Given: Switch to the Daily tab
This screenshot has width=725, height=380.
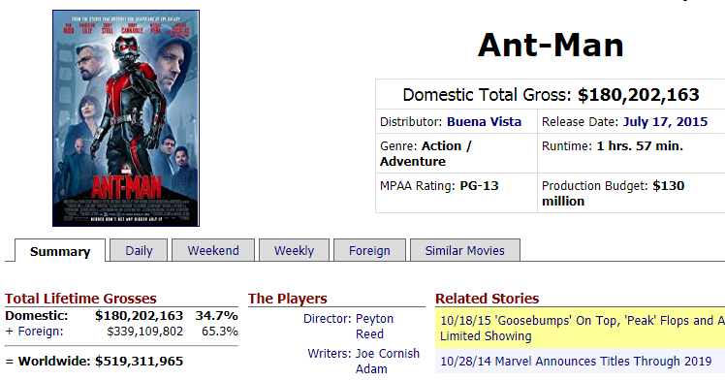Looking at the screenshot, I should (x=139, y=250).
